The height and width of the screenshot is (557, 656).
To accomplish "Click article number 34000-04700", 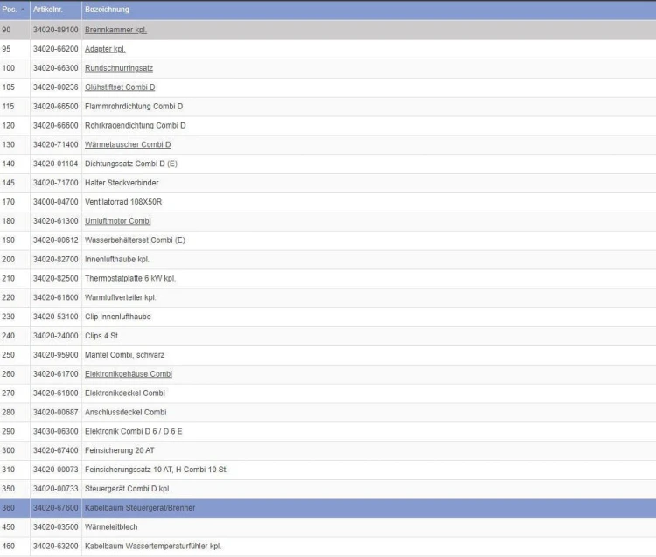I will [x=56, y=202].
